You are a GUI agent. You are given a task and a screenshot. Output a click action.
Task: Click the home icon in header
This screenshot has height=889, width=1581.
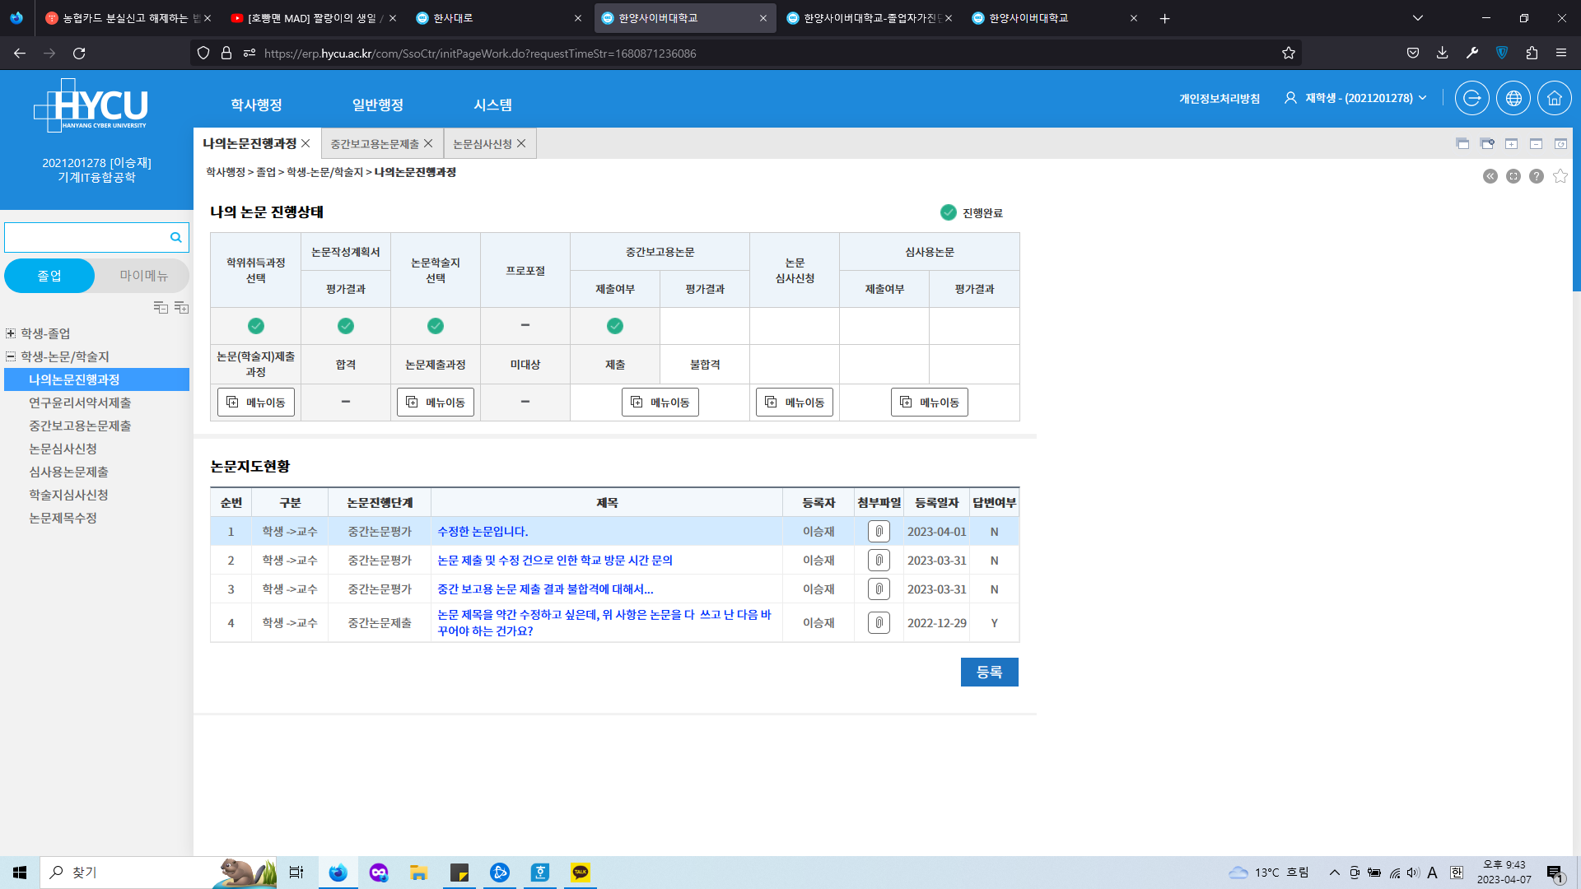point(1554,98)
